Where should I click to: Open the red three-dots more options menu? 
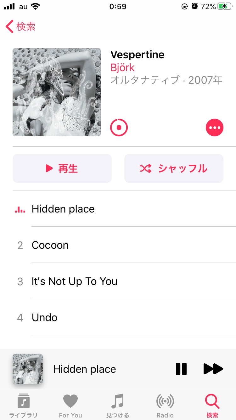(x=215, y=128)
